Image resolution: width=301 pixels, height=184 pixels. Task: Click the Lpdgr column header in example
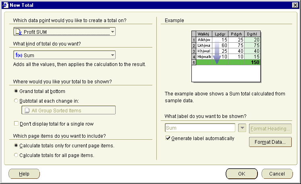point(220,34)
